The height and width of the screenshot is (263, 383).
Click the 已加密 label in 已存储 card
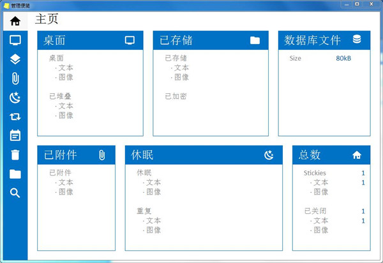coord(176,96)
